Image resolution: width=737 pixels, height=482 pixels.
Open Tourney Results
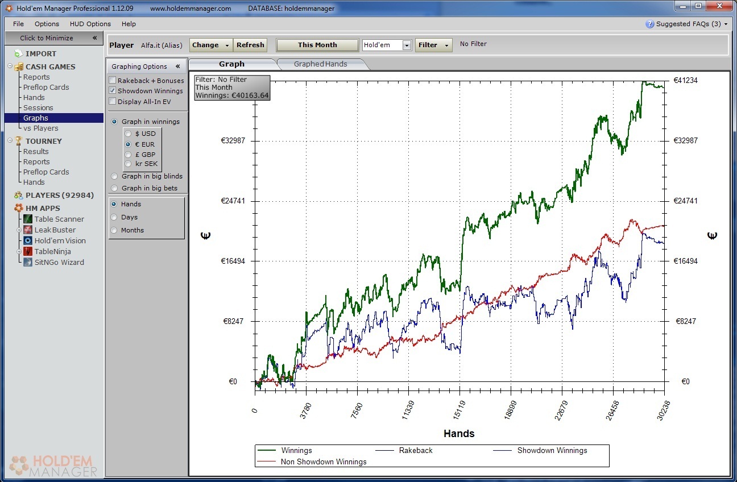[36, 151]
